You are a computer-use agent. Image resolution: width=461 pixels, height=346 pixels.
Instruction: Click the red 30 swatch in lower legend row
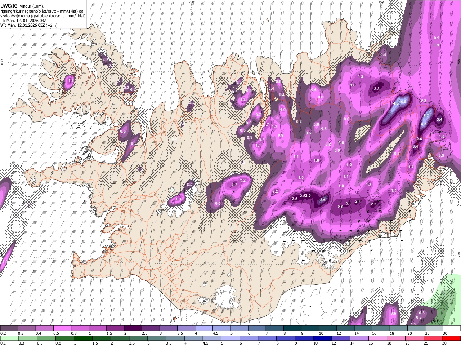452,338
